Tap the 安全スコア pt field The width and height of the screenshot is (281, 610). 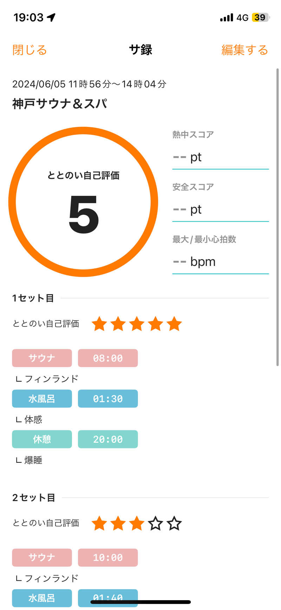point(220,210)
